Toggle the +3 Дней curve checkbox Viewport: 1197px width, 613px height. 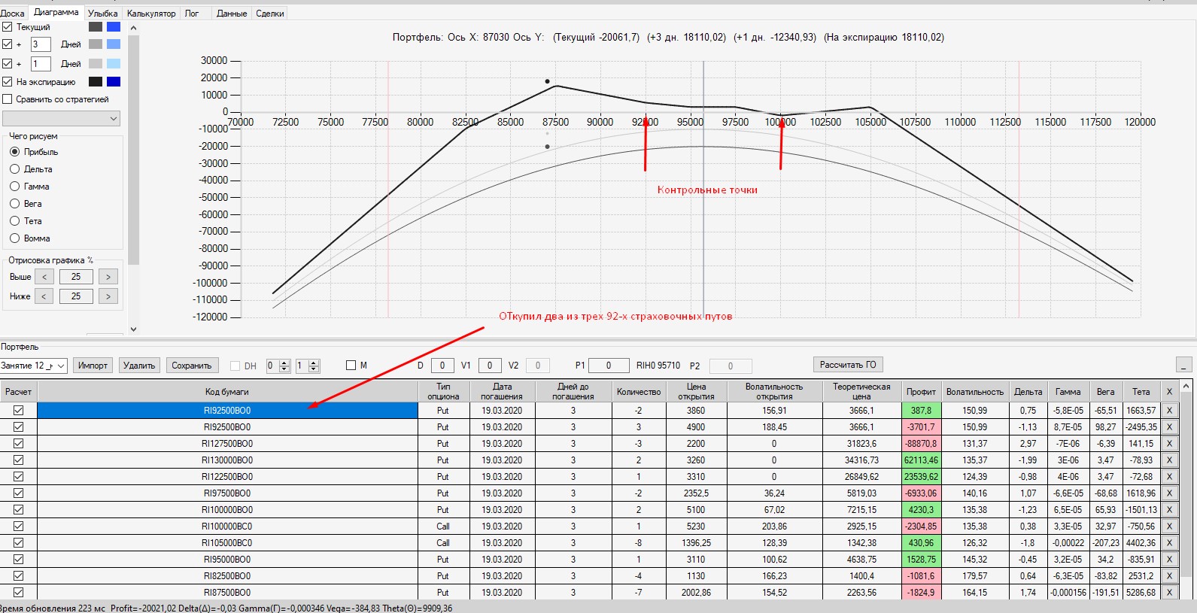pyautogui.click(x=8, y=44)
